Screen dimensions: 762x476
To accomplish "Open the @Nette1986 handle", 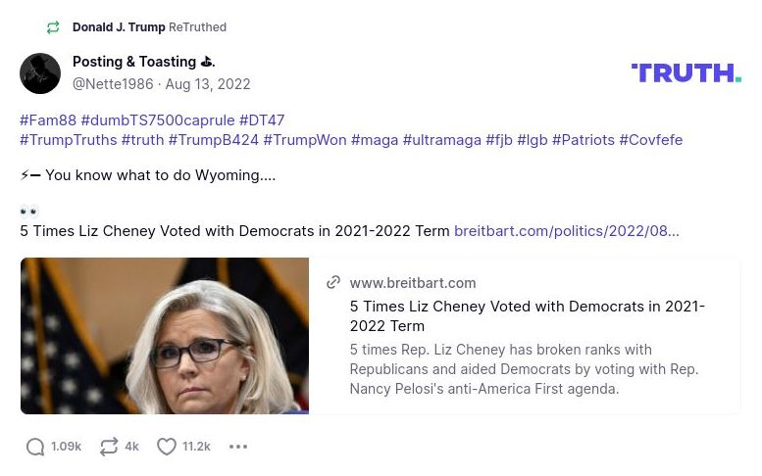I will [113, 84].
